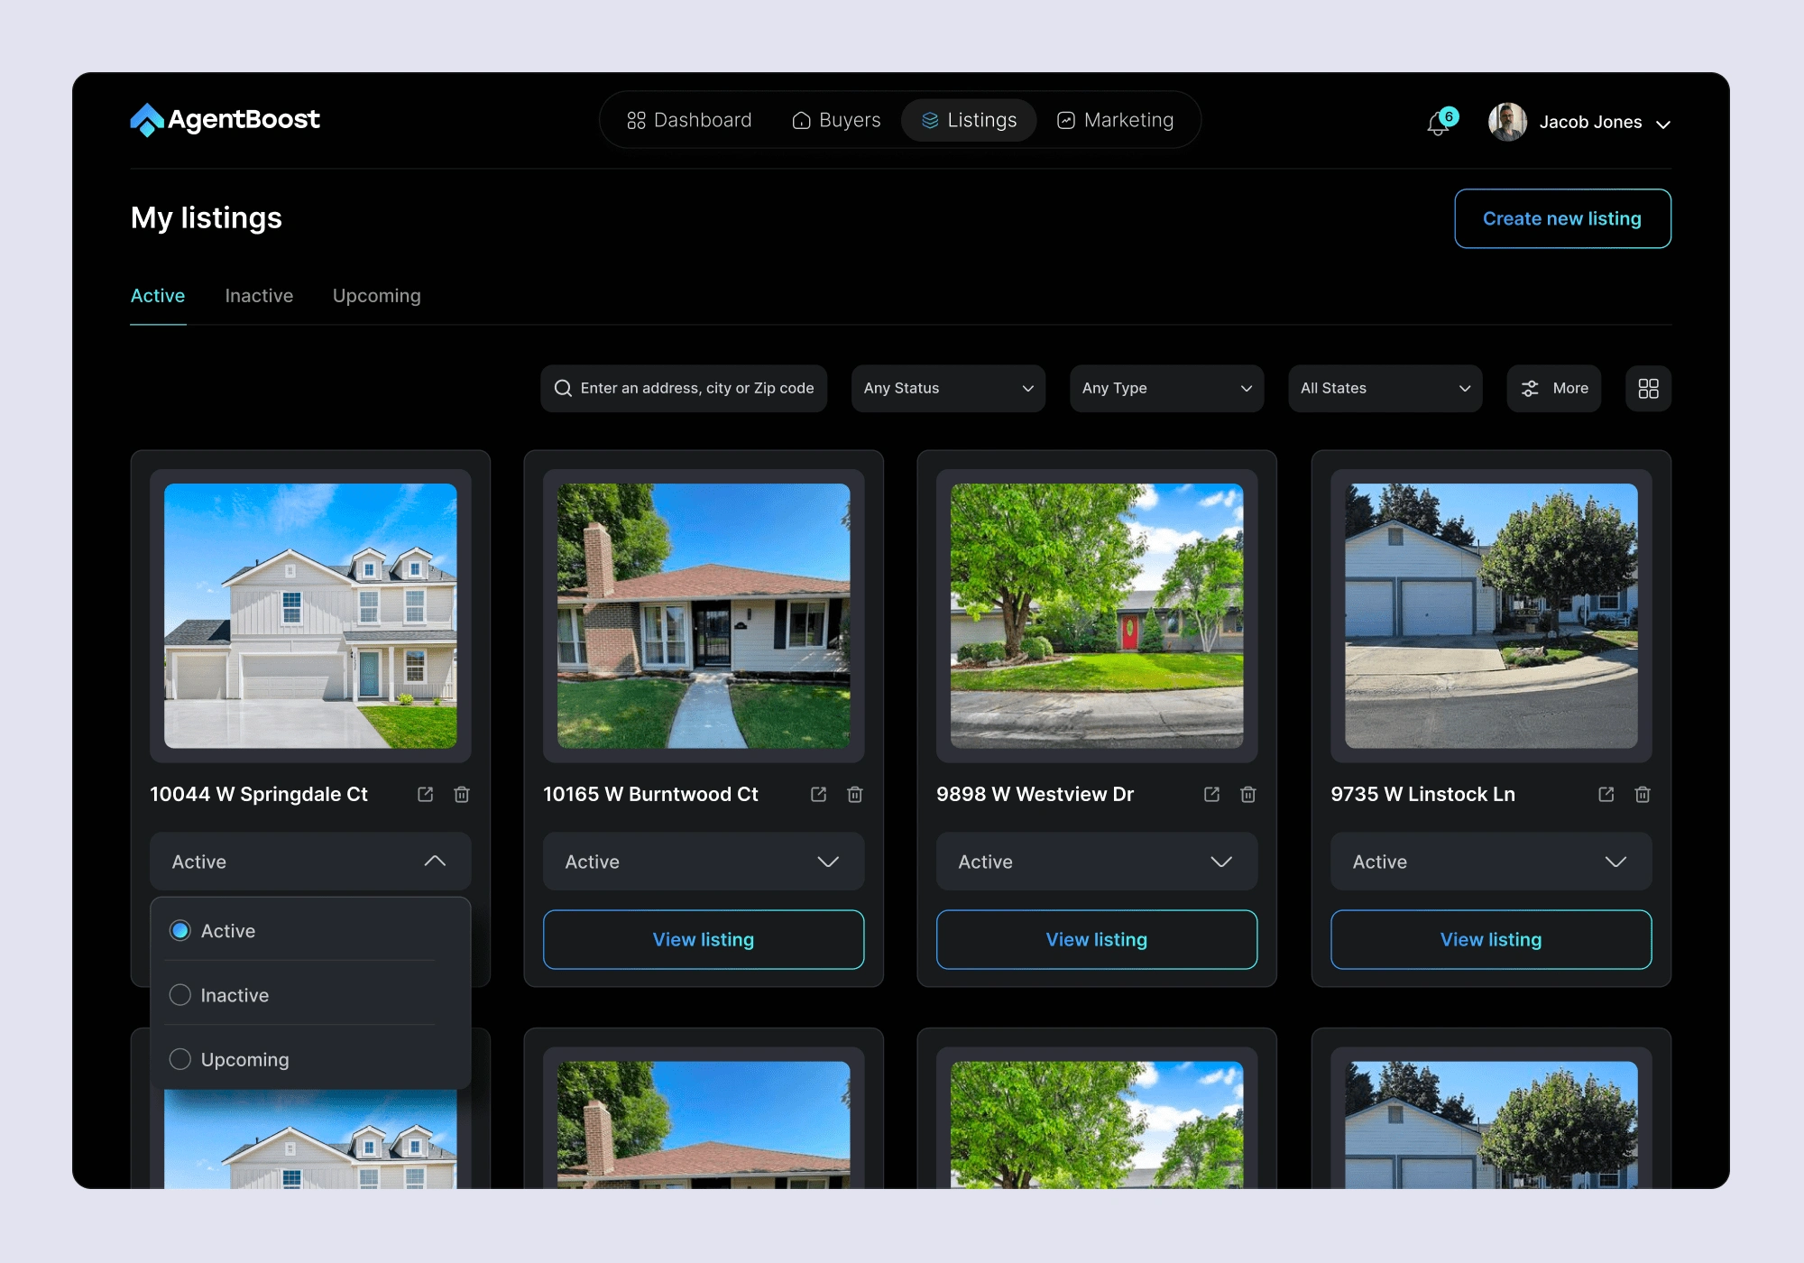
Task: Go to Marketing in navigation
Action: [x=1115, y=120]
